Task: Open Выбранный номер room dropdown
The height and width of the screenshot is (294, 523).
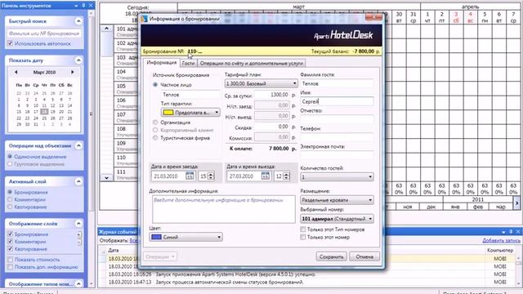Action: coord(337,219)
